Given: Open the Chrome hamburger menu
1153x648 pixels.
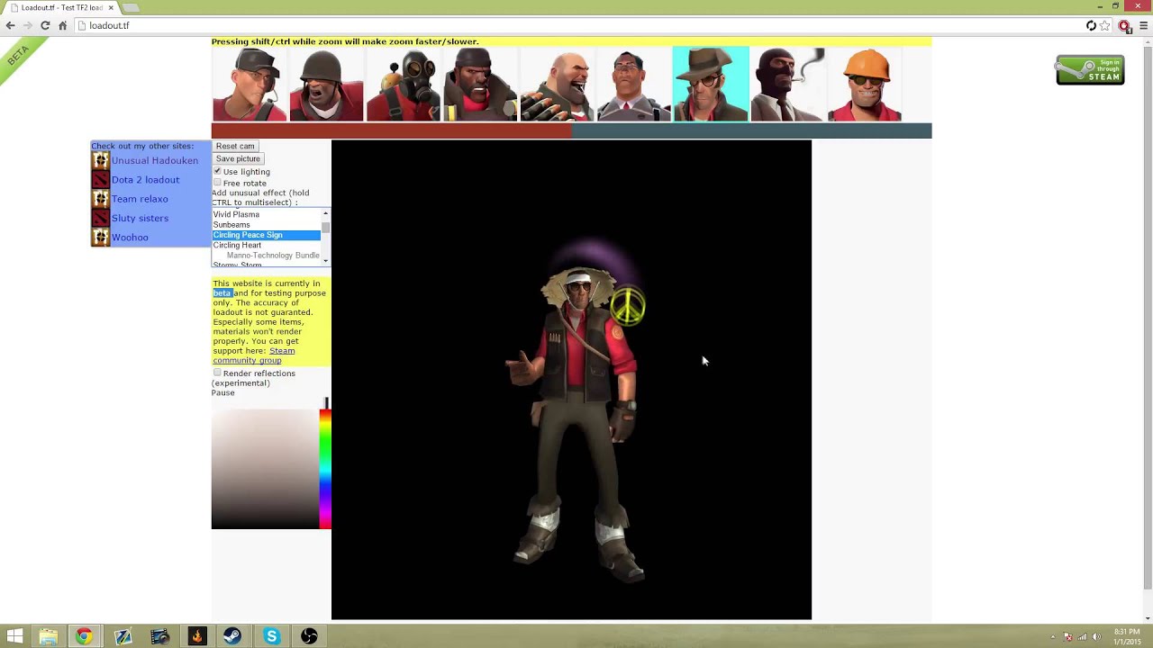Looking at the screenshot, I should 1144,25.
